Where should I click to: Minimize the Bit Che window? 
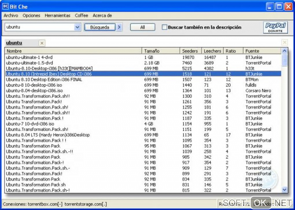pyautogui.click(x=270, y=7)
